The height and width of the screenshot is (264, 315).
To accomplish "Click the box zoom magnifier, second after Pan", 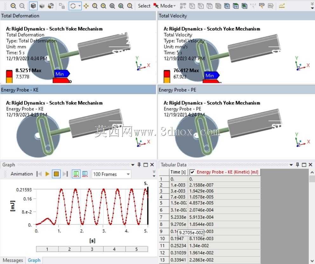I will click(x=104, y=6).
